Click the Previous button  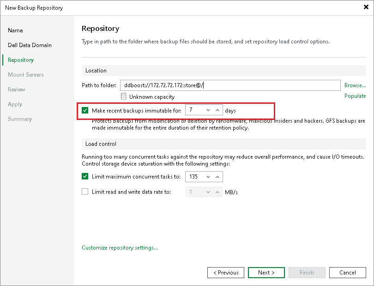pos(226,273)
